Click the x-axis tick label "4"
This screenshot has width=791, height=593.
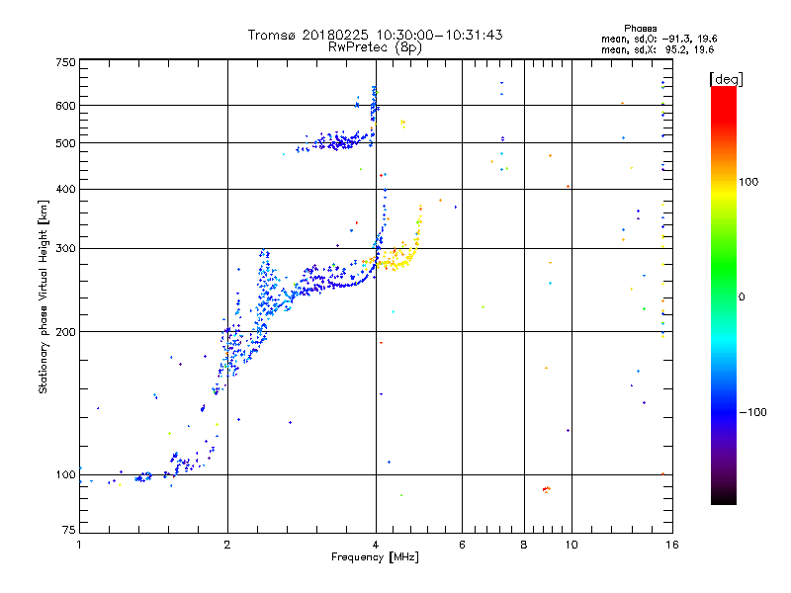click(376, 545)
